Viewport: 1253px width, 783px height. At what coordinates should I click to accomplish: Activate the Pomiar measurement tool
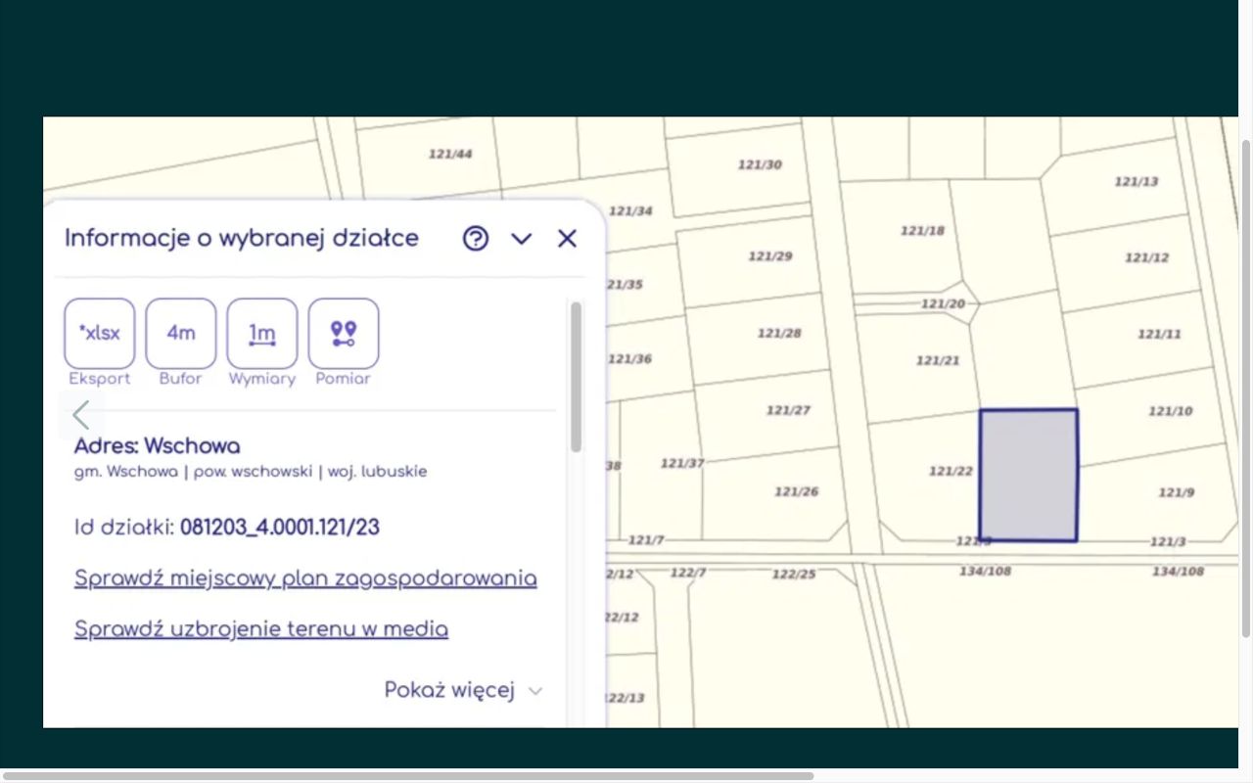click(344, 334)
